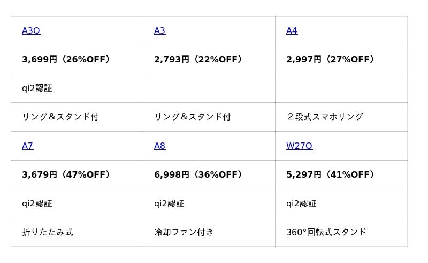Click qi2認証 text under A7 price
The width and height of the screenshot is (428, 263).
click(x=37, y=204)
